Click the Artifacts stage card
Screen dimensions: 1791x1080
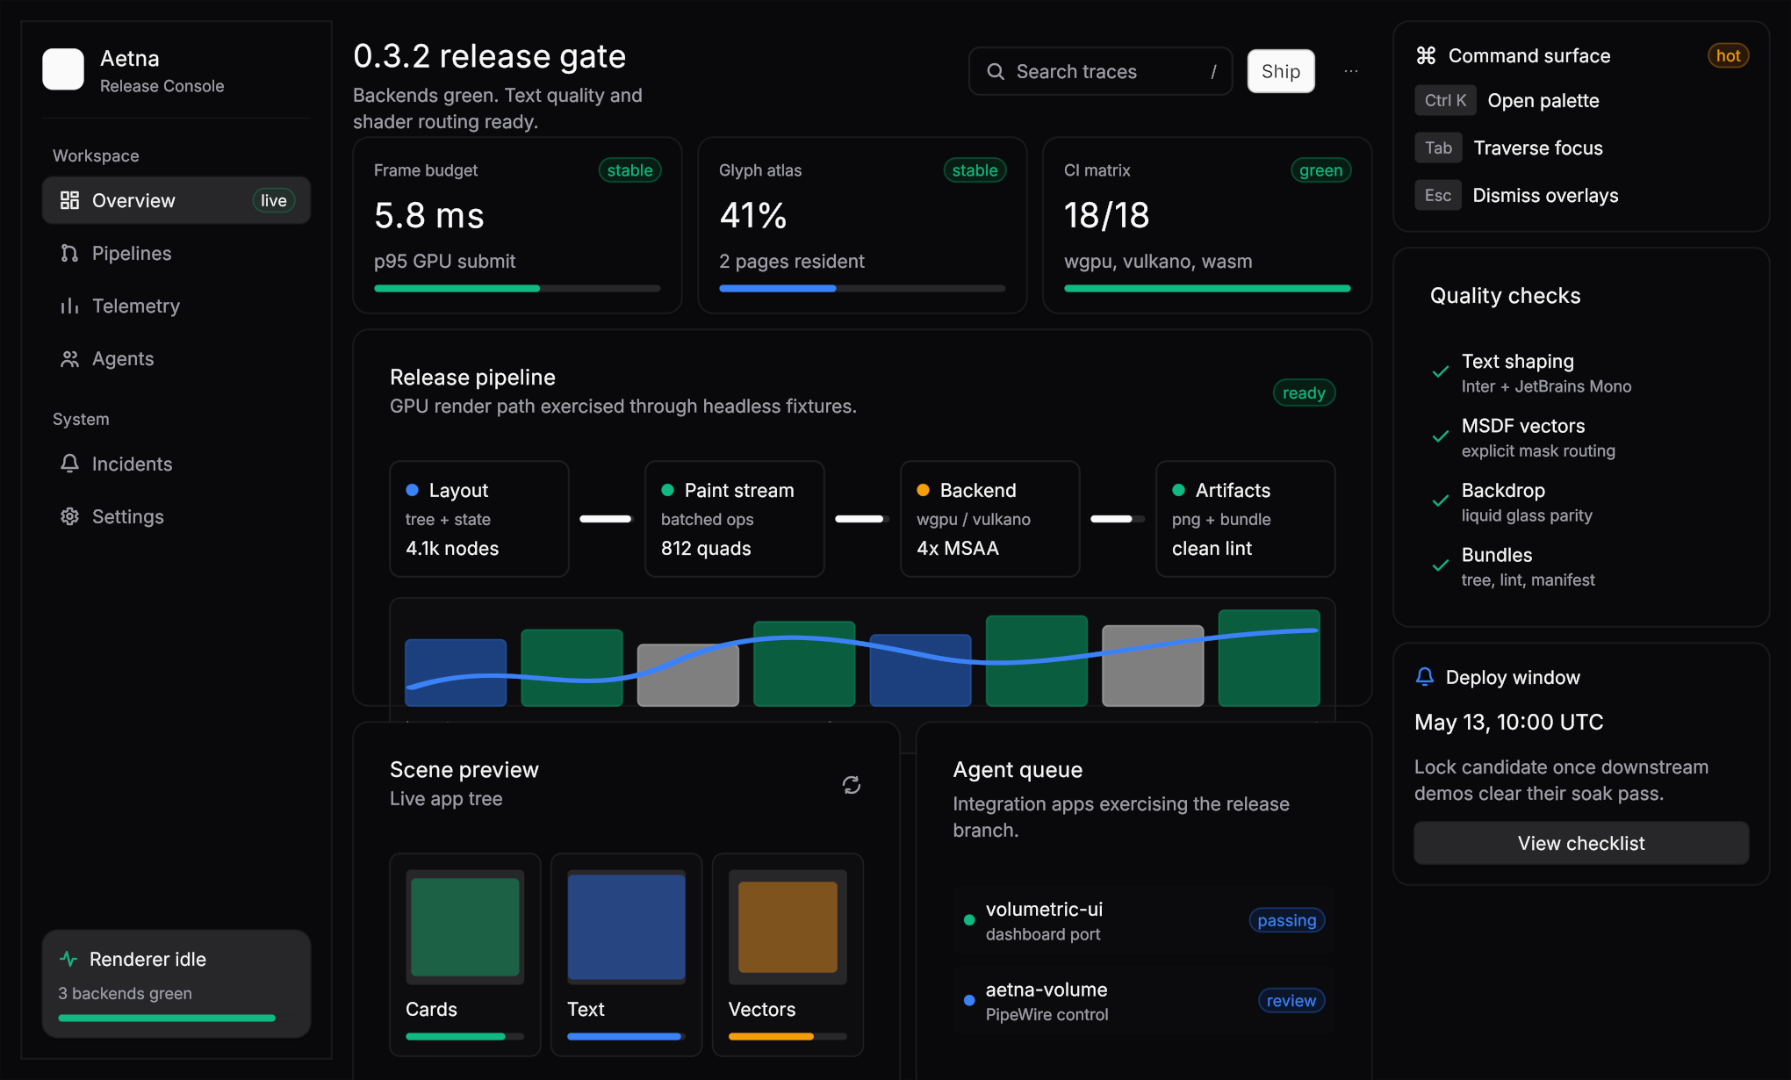(1246, 519)
